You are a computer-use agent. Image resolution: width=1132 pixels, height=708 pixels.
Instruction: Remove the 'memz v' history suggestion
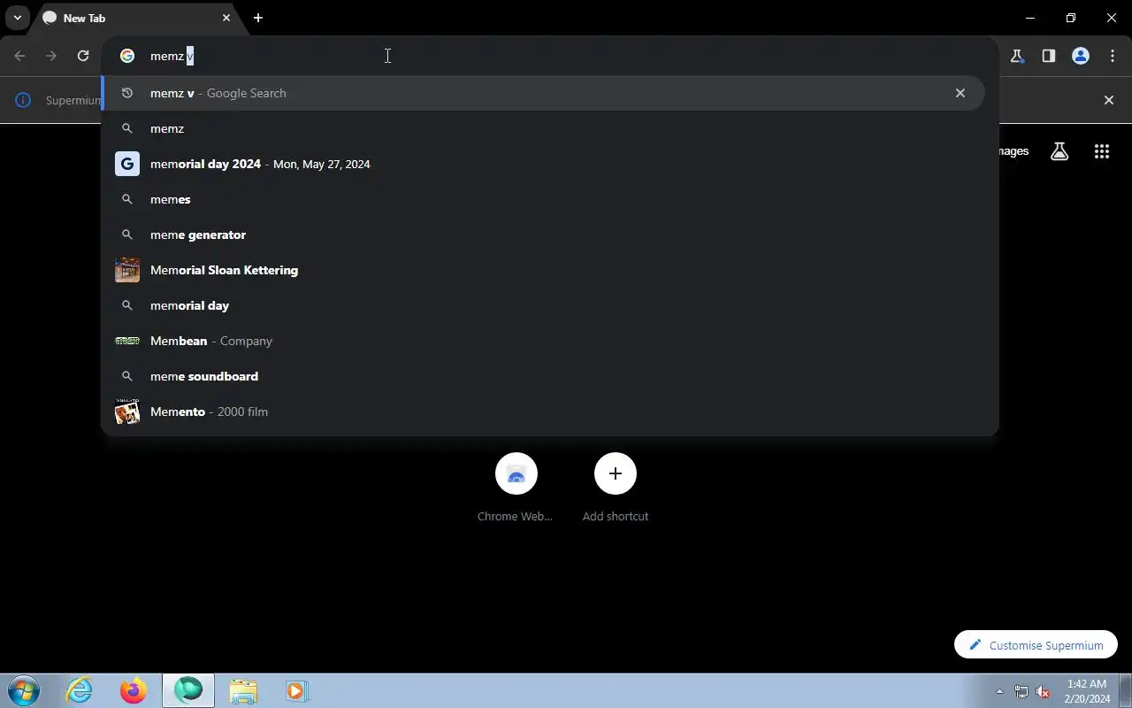point(960,93)
